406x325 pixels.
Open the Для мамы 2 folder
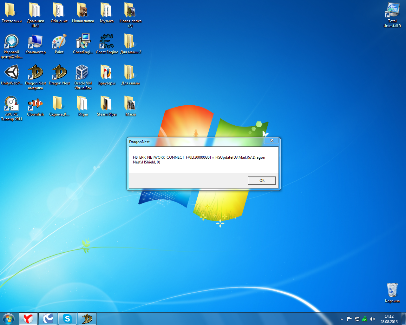click(130, 44)
